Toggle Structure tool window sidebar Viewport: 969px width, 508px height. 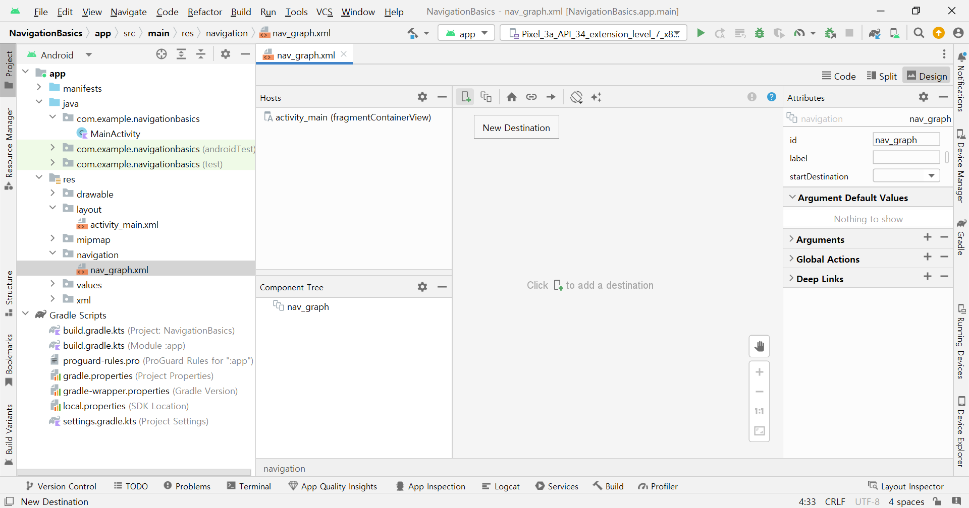tap(9, 293)
